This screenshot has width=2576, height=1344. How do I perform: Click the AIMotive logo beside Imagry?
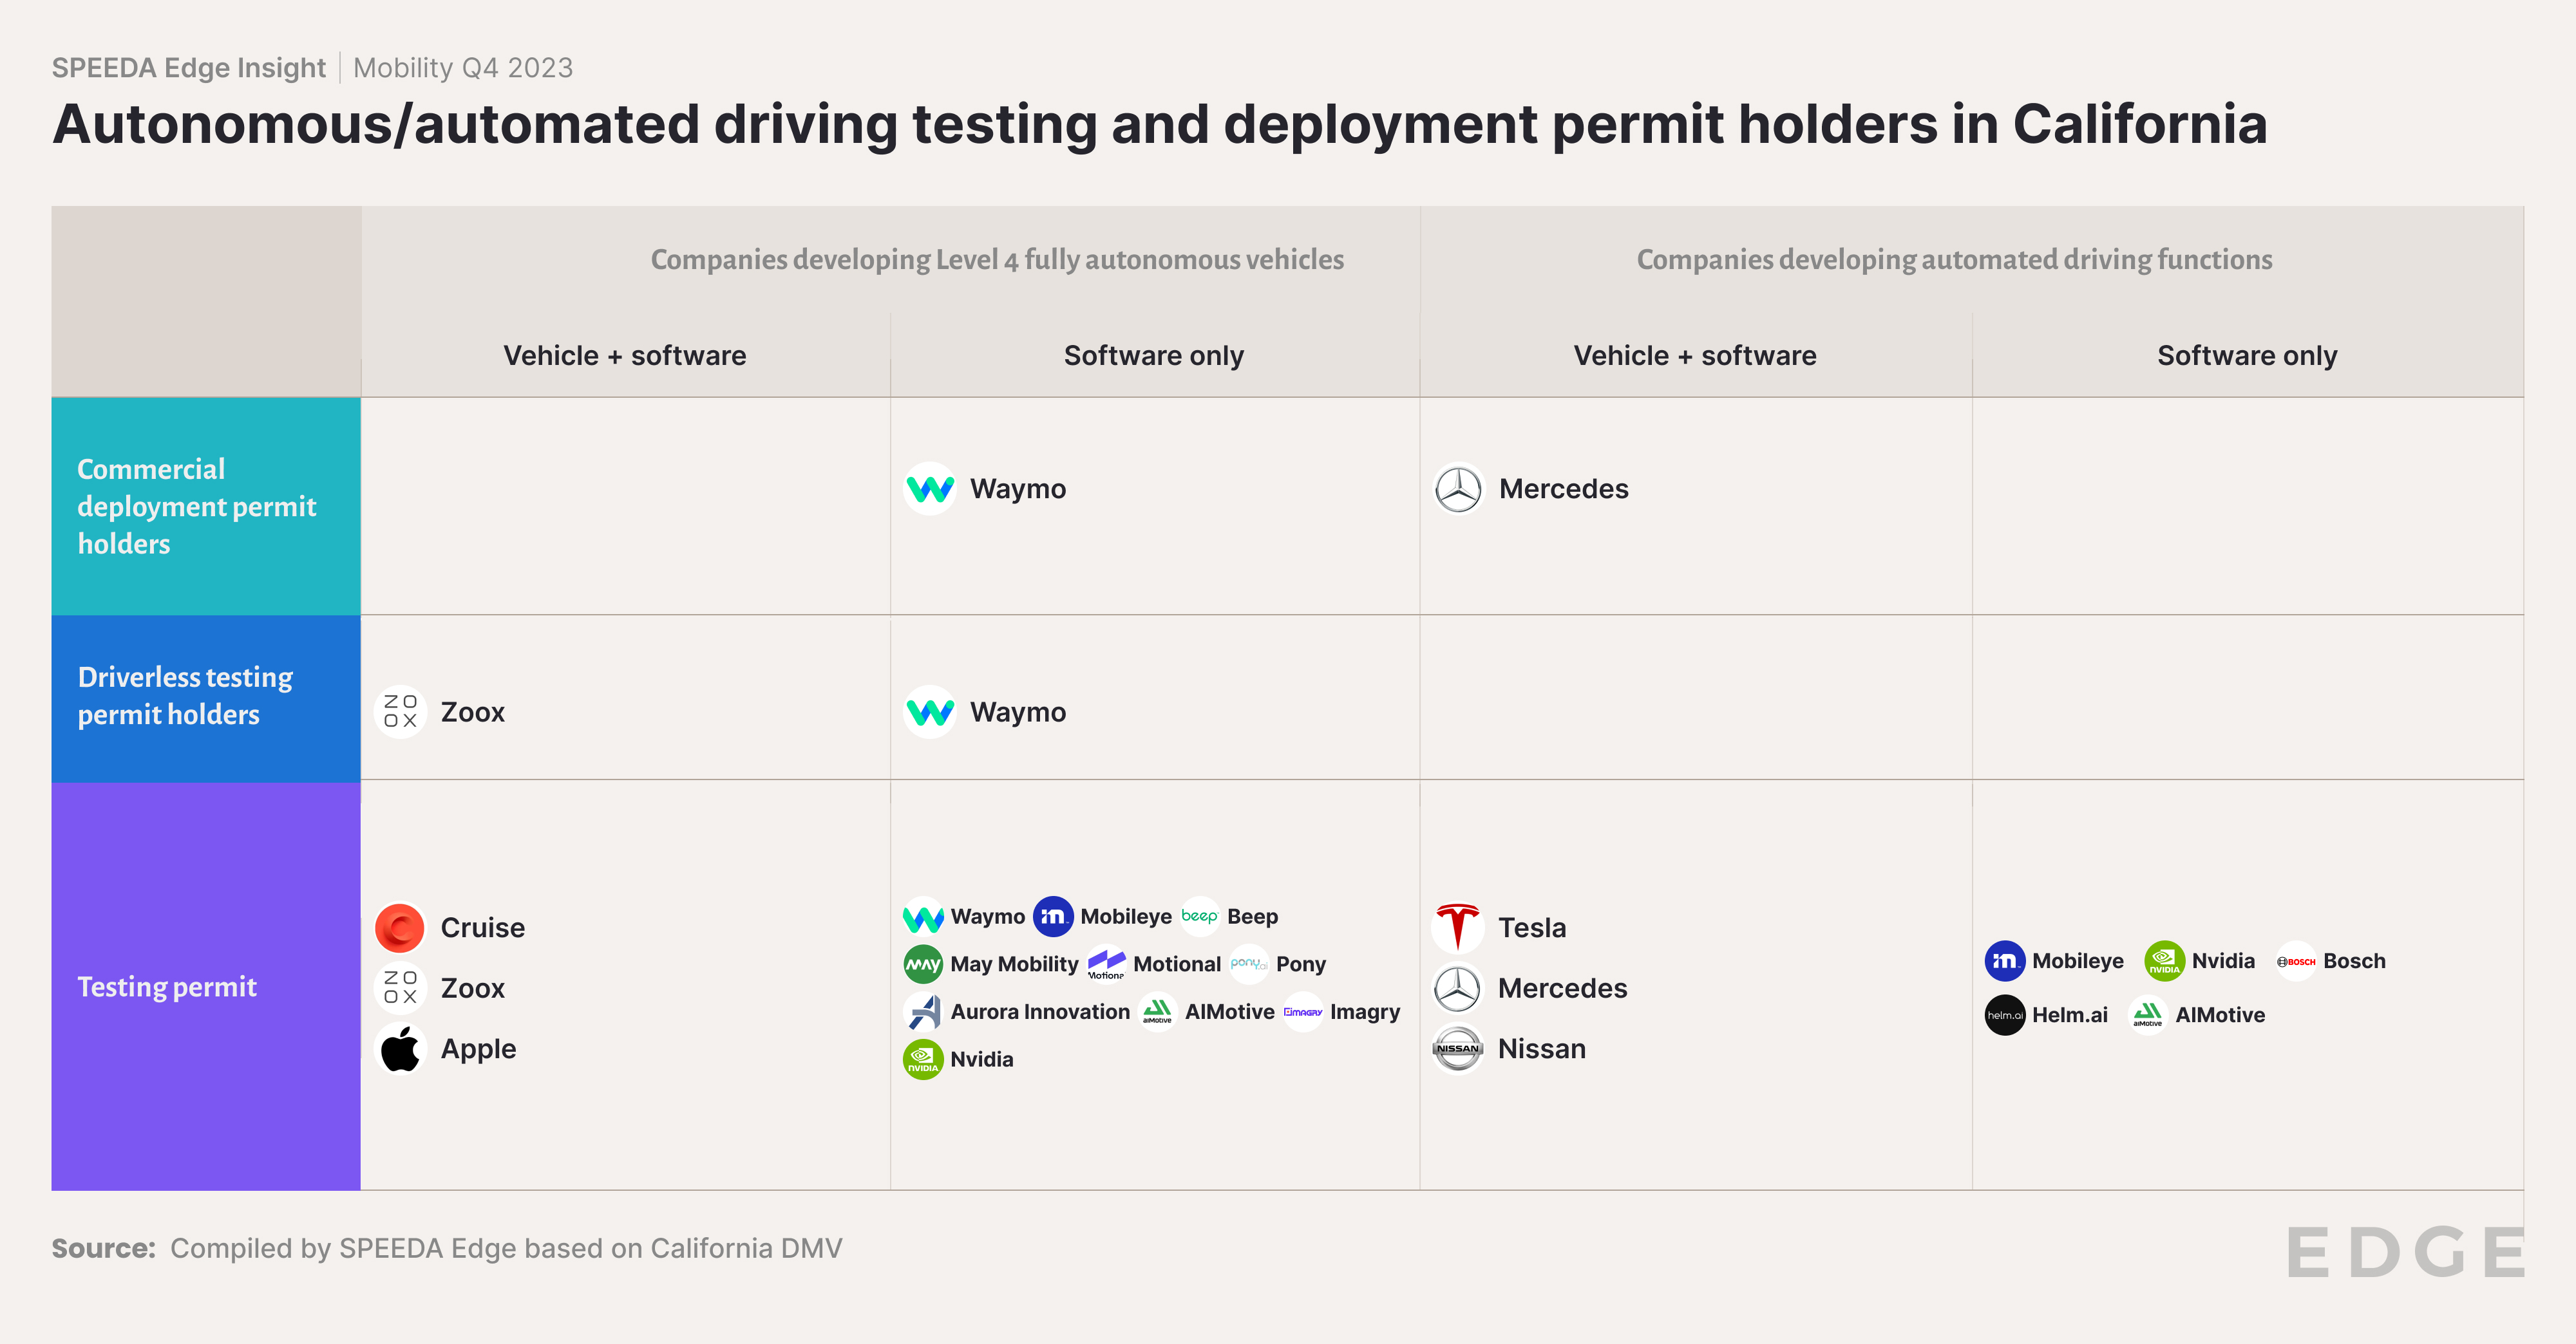pyautogui.click(x=1158, y=1013)
